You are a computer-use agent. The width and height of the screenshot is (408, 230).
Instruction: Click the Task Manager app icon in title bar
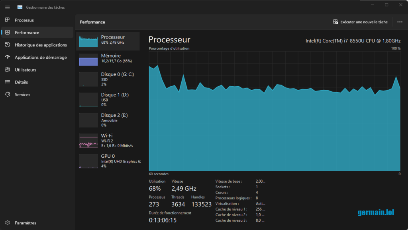pos(20,7)
